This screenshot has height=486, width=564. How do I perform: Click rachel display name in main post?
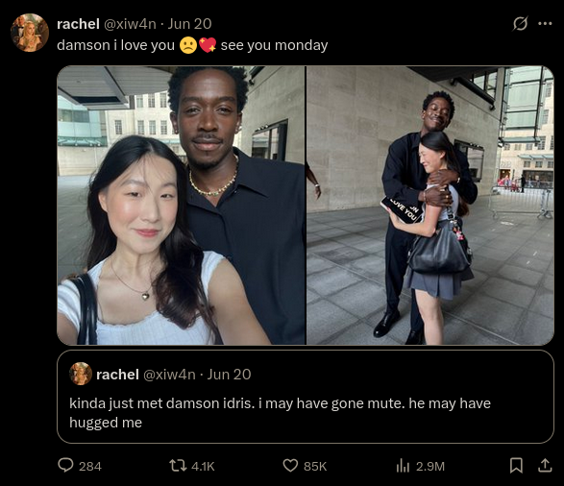point(78,24)
